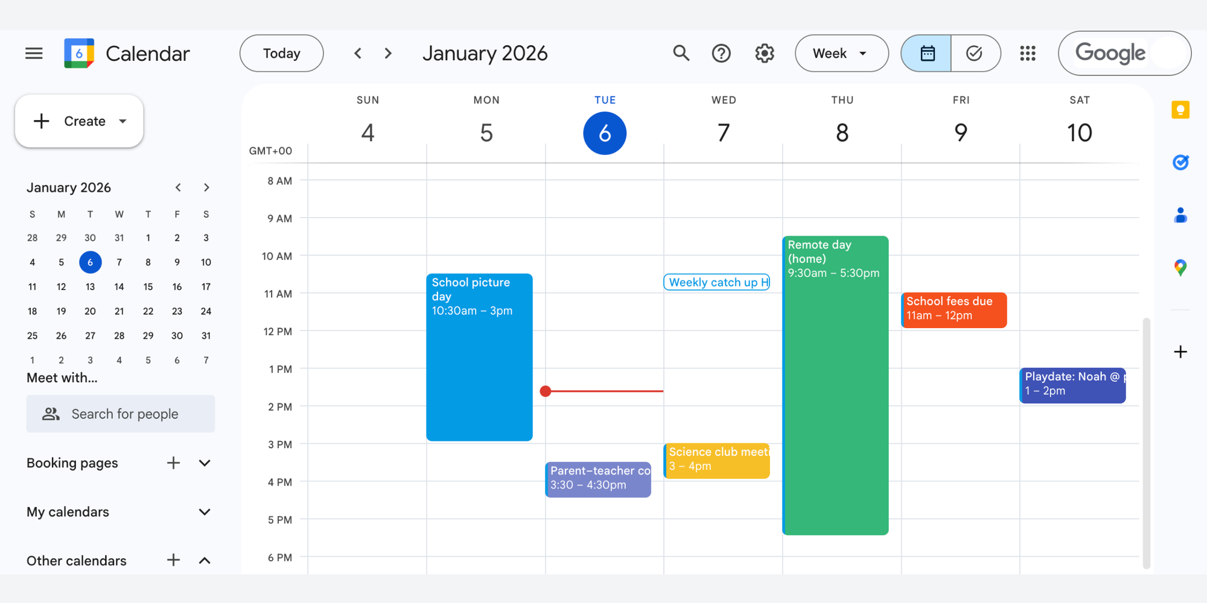Open the Week view dropdown
Screen dimensions: 1207x603
coord(841,53)
